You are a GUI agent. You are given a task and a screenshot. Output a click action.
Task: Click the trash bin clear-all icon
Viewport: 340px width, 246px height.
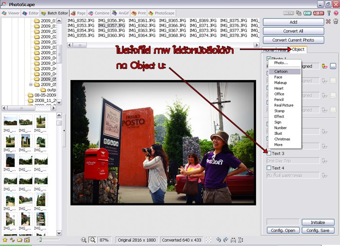(336, 21)
